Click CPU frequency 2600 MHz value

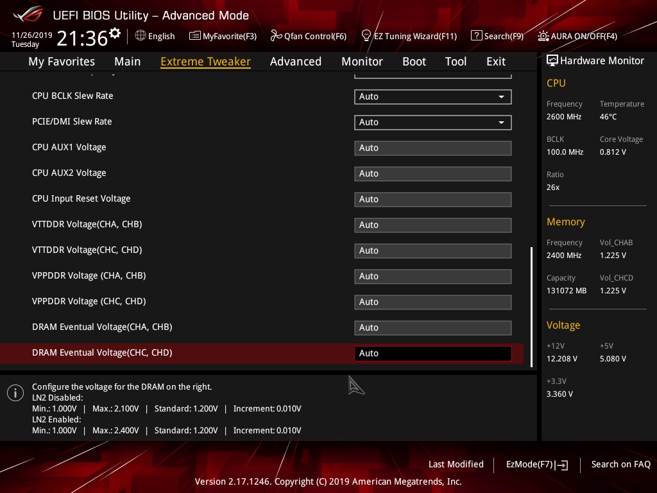[x=563, y=117]
